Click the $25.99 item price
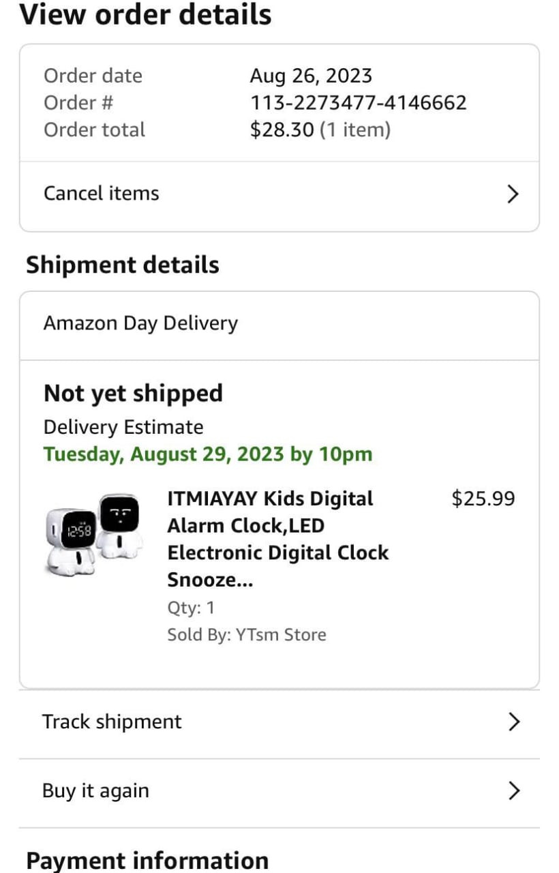The height and width of the screenshot is (873, 559). click(483, 499)
